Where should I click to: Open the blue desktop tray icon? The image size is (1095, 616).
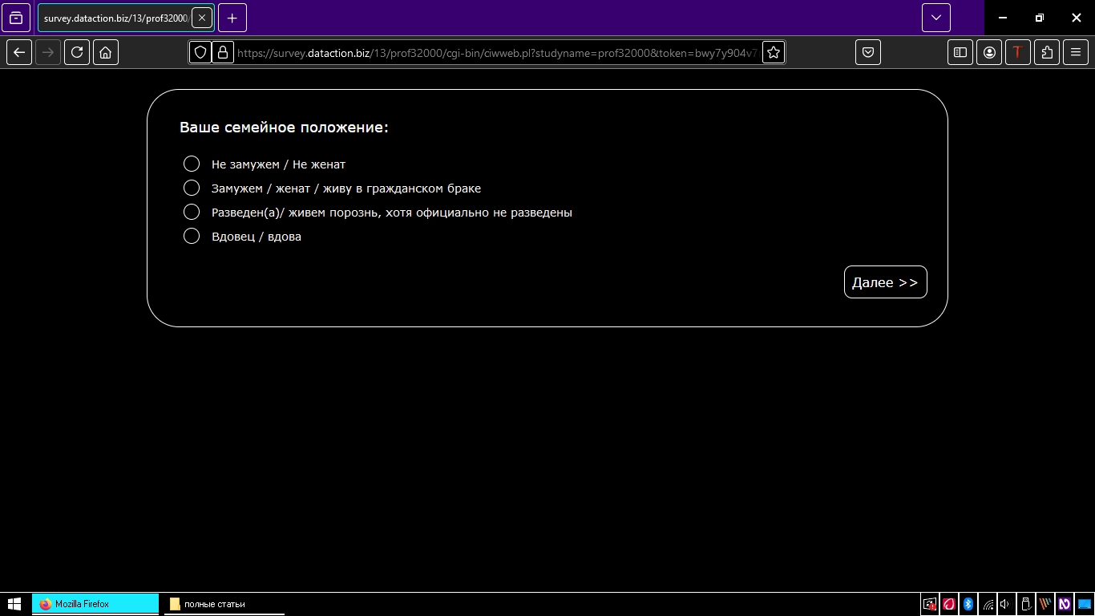click(x=1084, y=604)
